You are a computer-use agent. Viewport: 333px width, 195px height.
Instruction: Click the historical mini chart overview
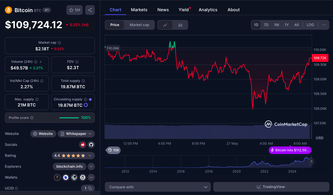[208, 162]
